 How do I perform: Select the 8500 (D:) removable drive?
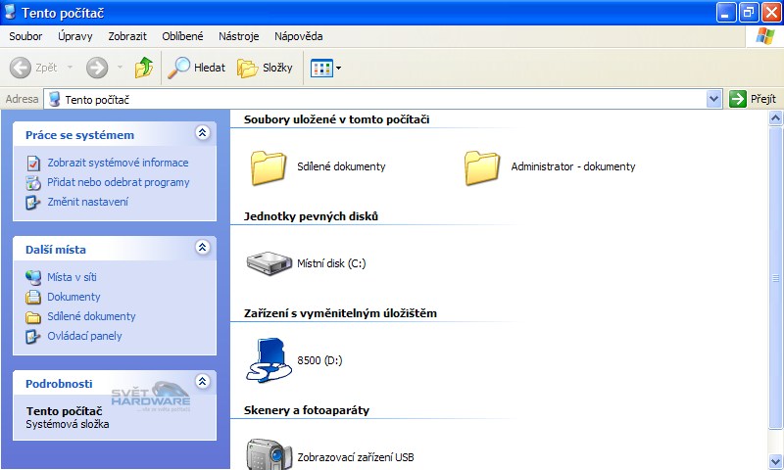click(x=269, y=360)
